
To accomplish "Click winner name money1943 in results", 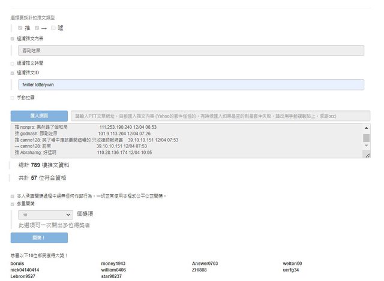I will pyautogui.click(x=113, y=264).
